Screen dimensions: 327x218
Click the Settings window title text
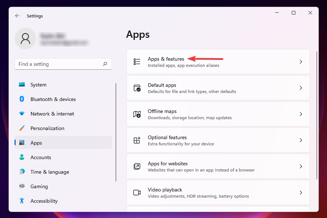(35, 16)
